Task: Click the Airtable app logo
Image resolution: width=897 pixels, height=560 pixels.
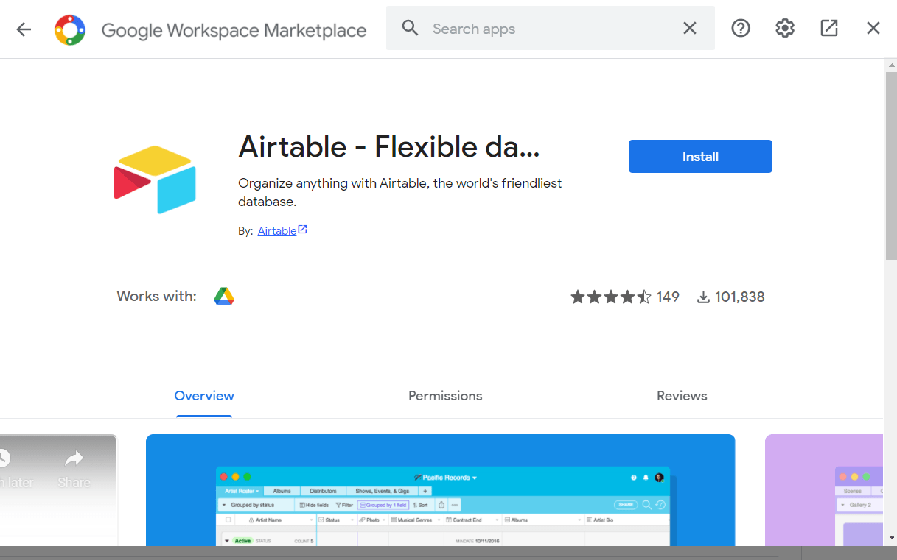Action: (x=156, y=180)
